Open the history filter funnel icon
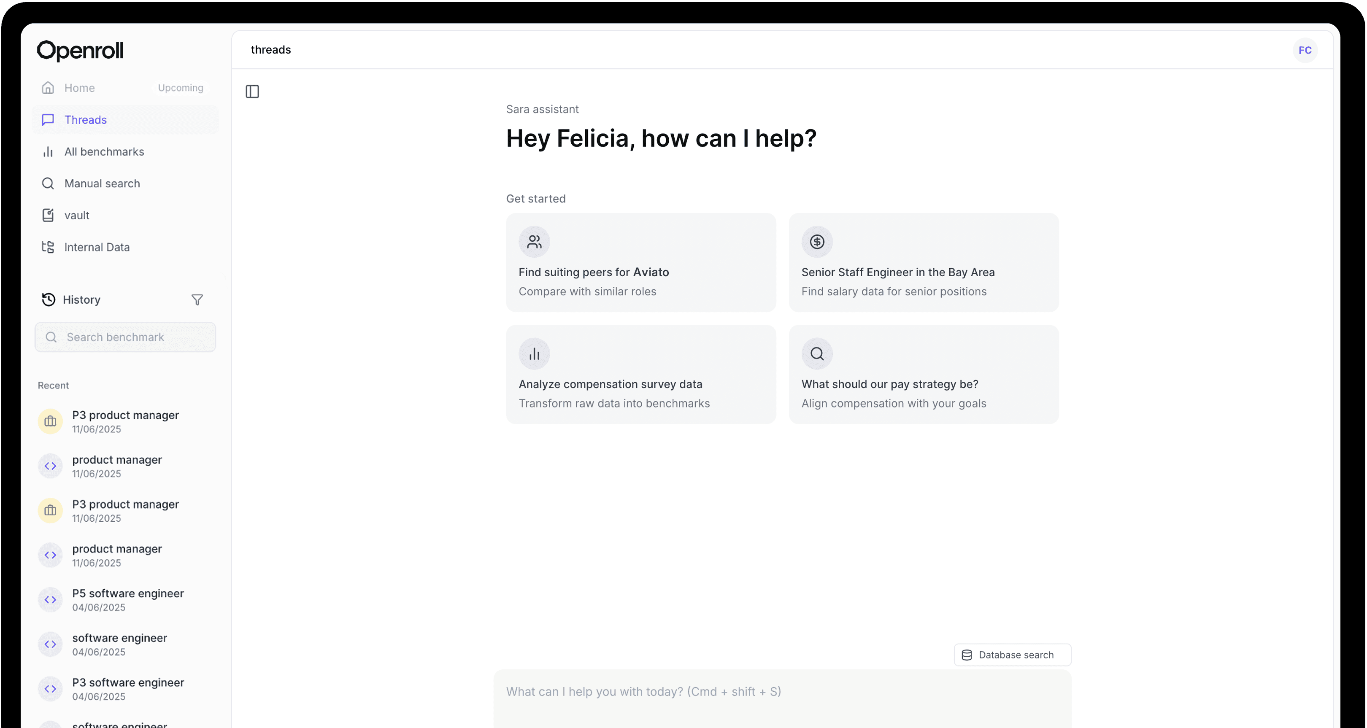Image resolution: width=1367 pixels, height=728 pixels. click(197, 300)
